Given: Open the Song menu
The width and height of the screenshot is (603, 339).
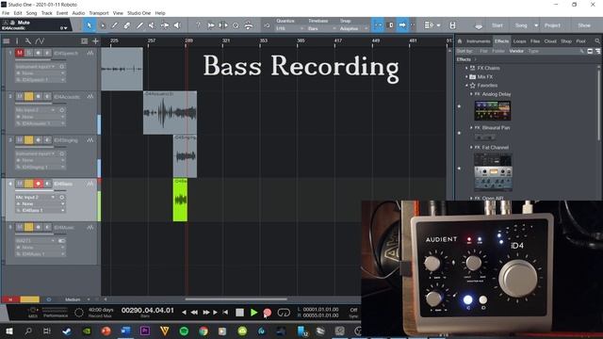Looking at the screenshot, I should click(31, 13).
